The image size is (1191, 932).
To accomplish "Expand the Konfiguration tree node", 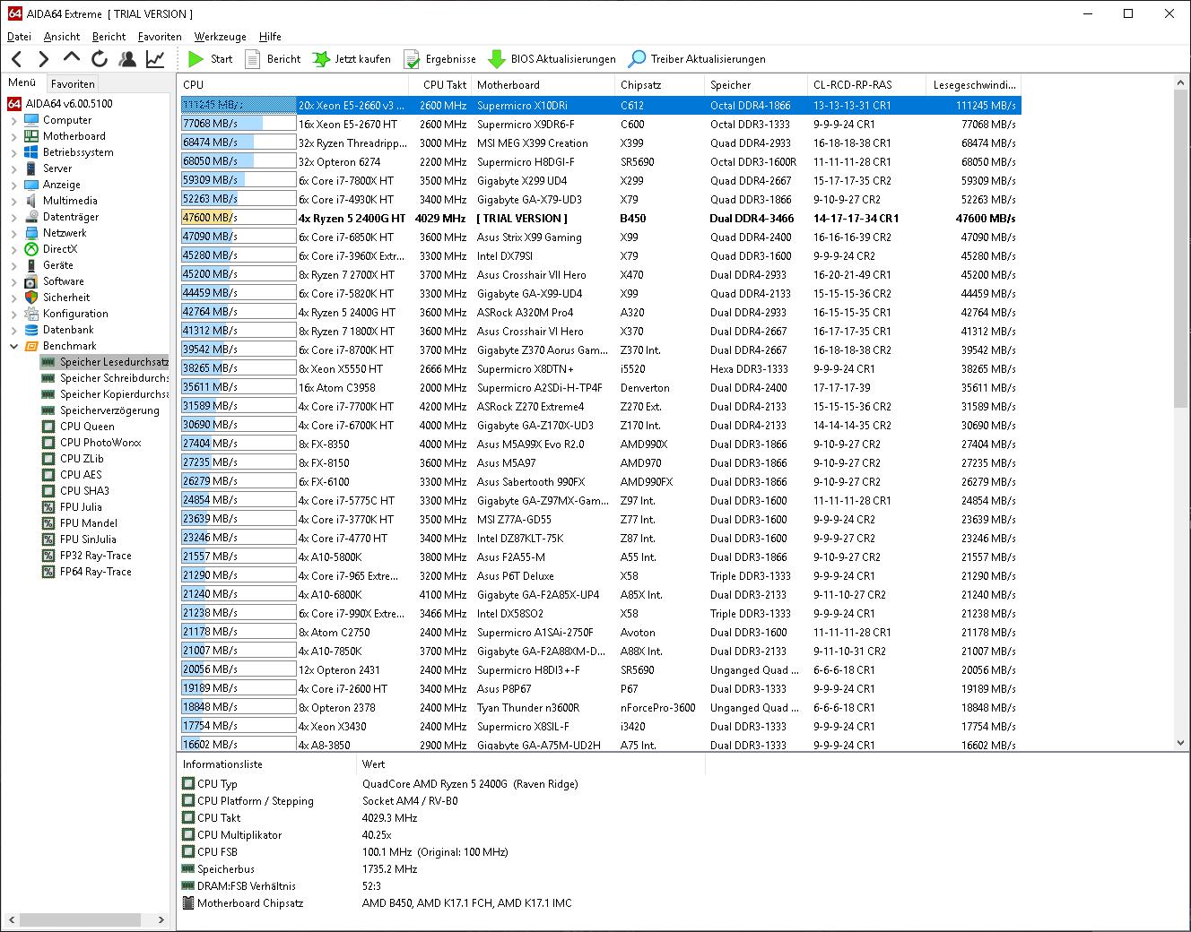I will (14, 314).
